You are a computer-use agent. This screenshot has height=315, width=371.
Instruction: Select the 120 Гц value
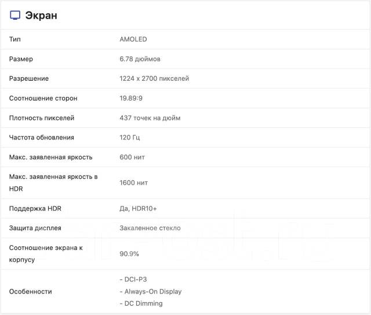click(x=130, y=138)
